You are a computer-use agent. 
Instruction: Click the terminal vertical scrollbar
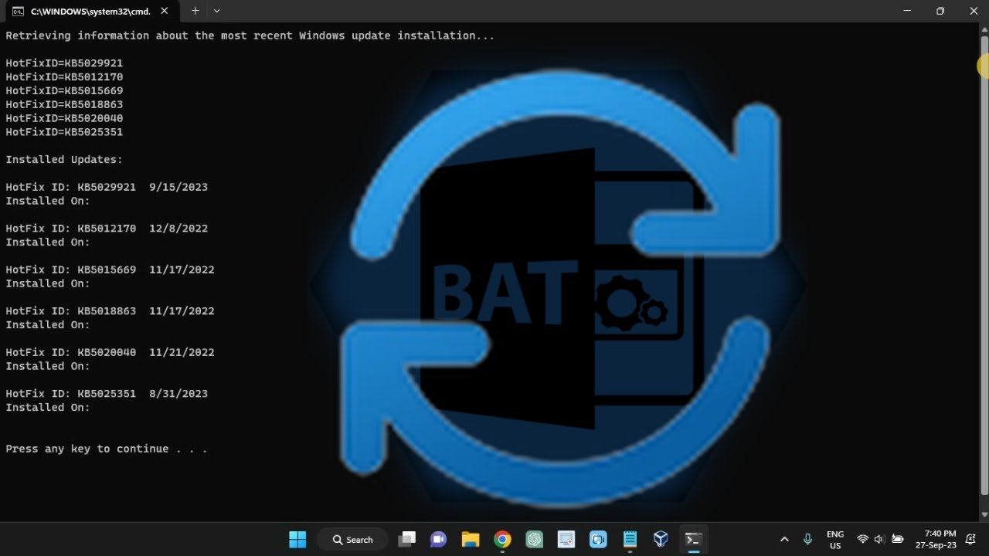click(x=984, y=266)
